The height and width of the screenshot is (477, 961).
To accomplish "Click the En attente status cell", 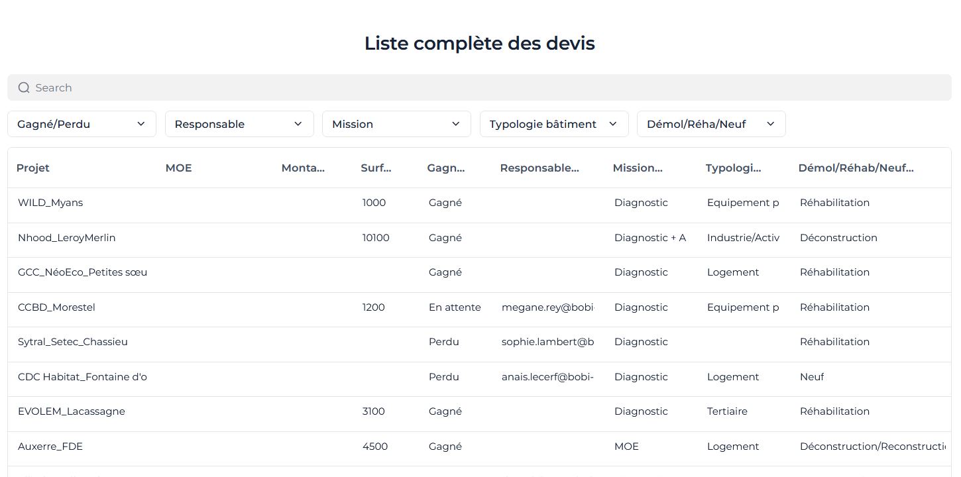I will click(455, 307).
